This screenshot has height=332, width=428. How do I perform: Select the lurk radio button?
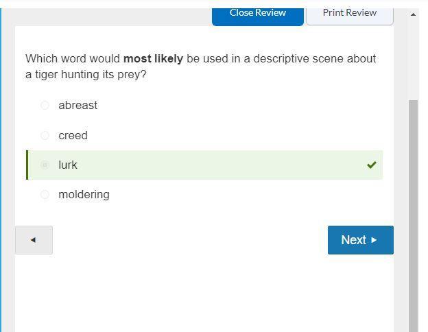click(45, 165)
